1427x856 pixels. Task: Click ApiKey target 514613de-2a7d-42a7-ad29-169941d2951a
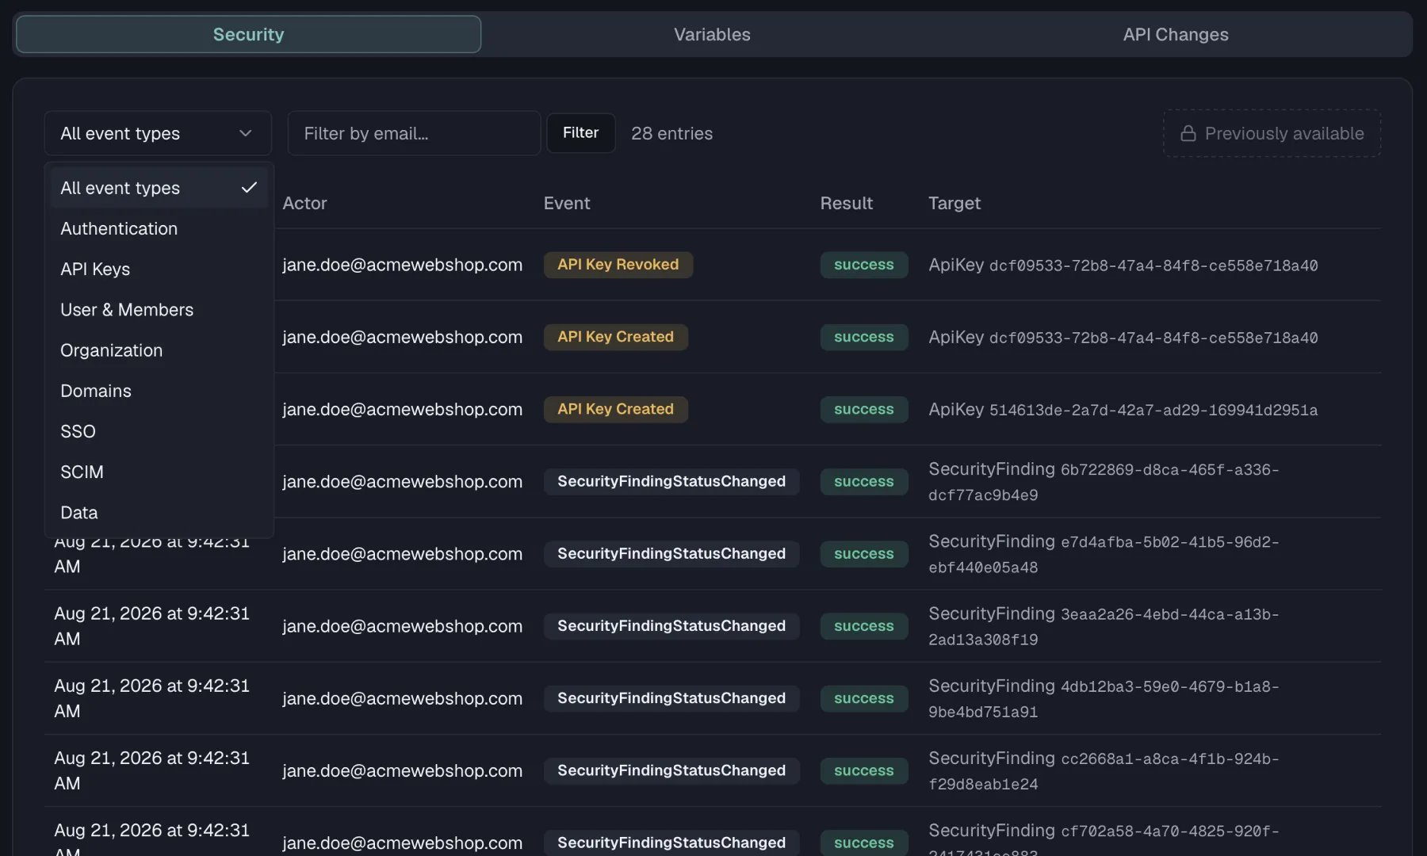click(1123, 410)
